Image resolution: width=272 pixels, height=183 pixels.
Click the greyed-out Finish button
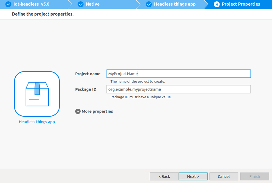[255, 176]
